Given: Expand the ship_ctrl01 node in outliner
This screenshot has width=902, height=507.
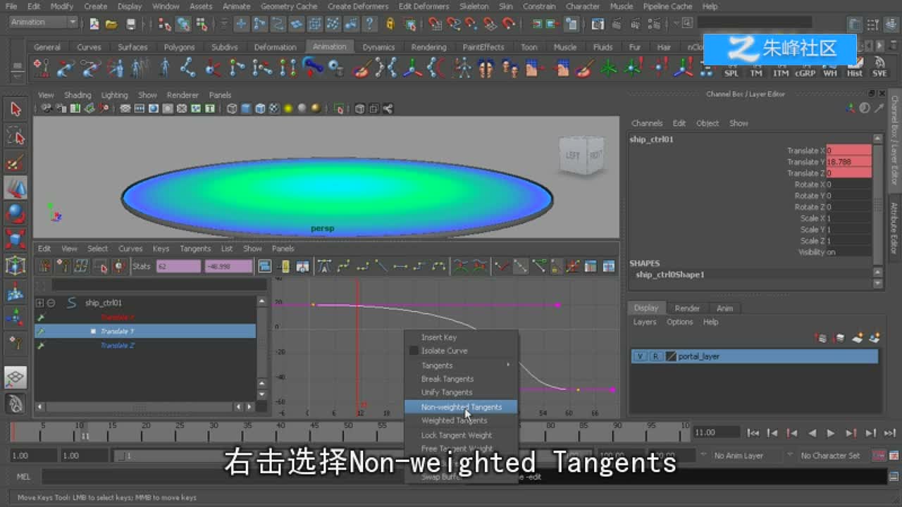Looking at the screenshot, I should pyautogui.click(x=40, y=303).
